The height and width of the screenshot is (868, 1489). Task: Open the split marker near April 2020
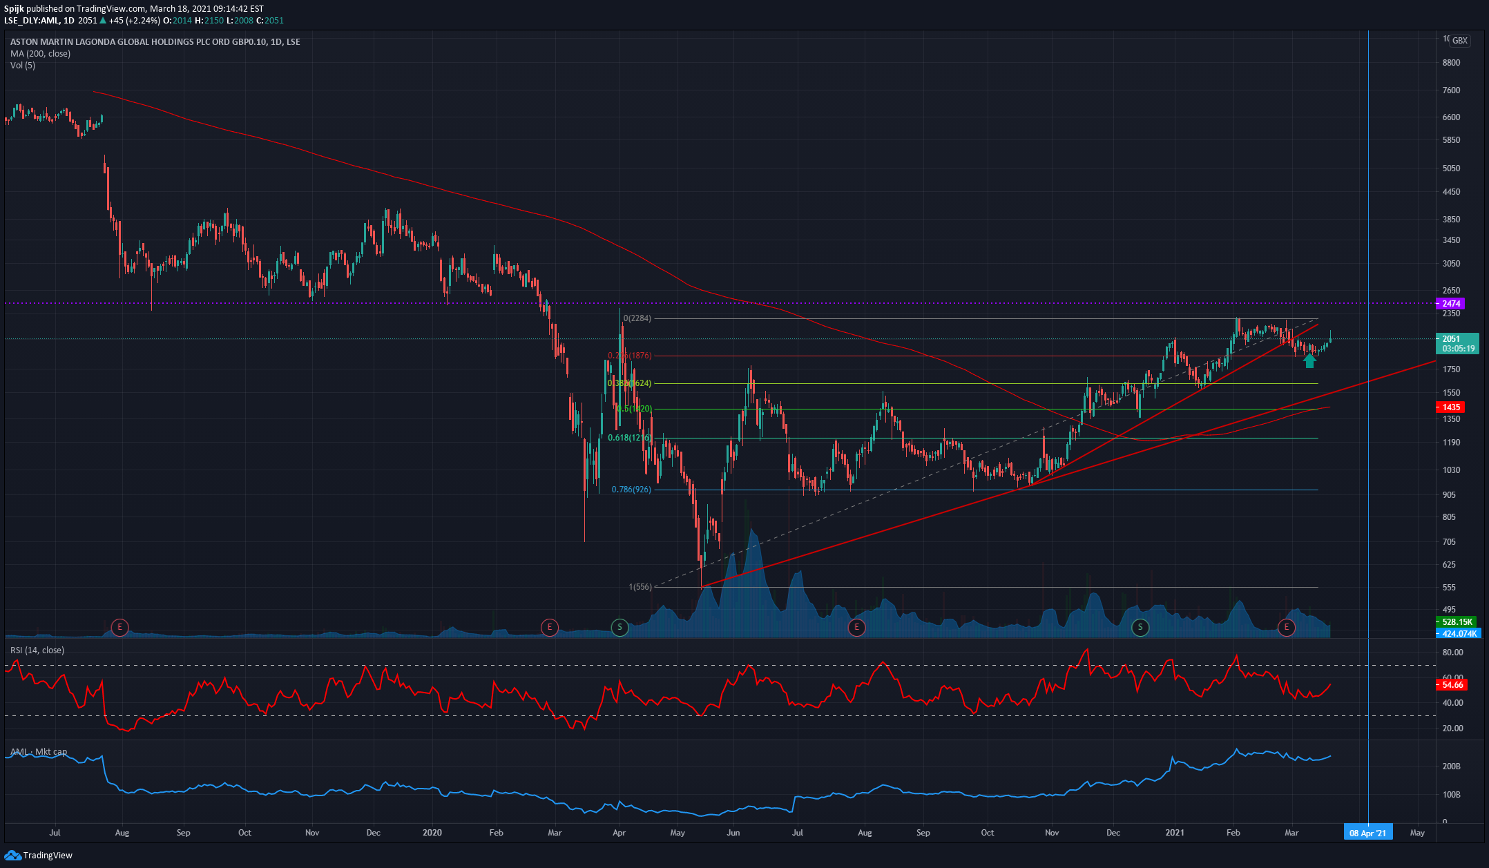[619, 627]
